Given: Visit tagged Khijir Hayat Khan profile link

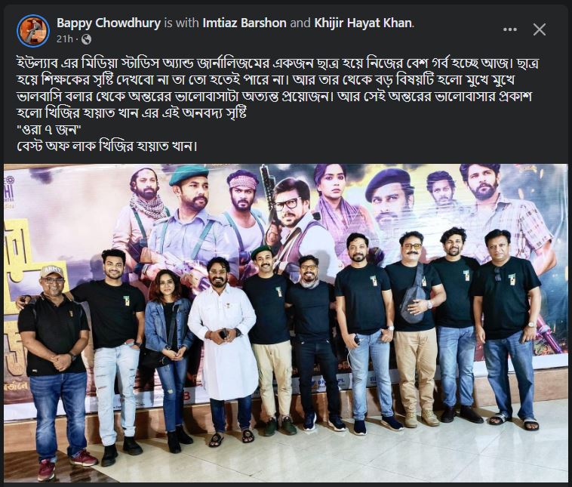Looking at the screenshot, I should click(x=363, y=23).
